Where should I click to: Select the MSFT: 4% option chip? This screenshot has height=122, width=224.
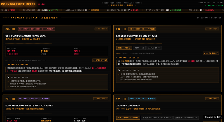point(139,48)
